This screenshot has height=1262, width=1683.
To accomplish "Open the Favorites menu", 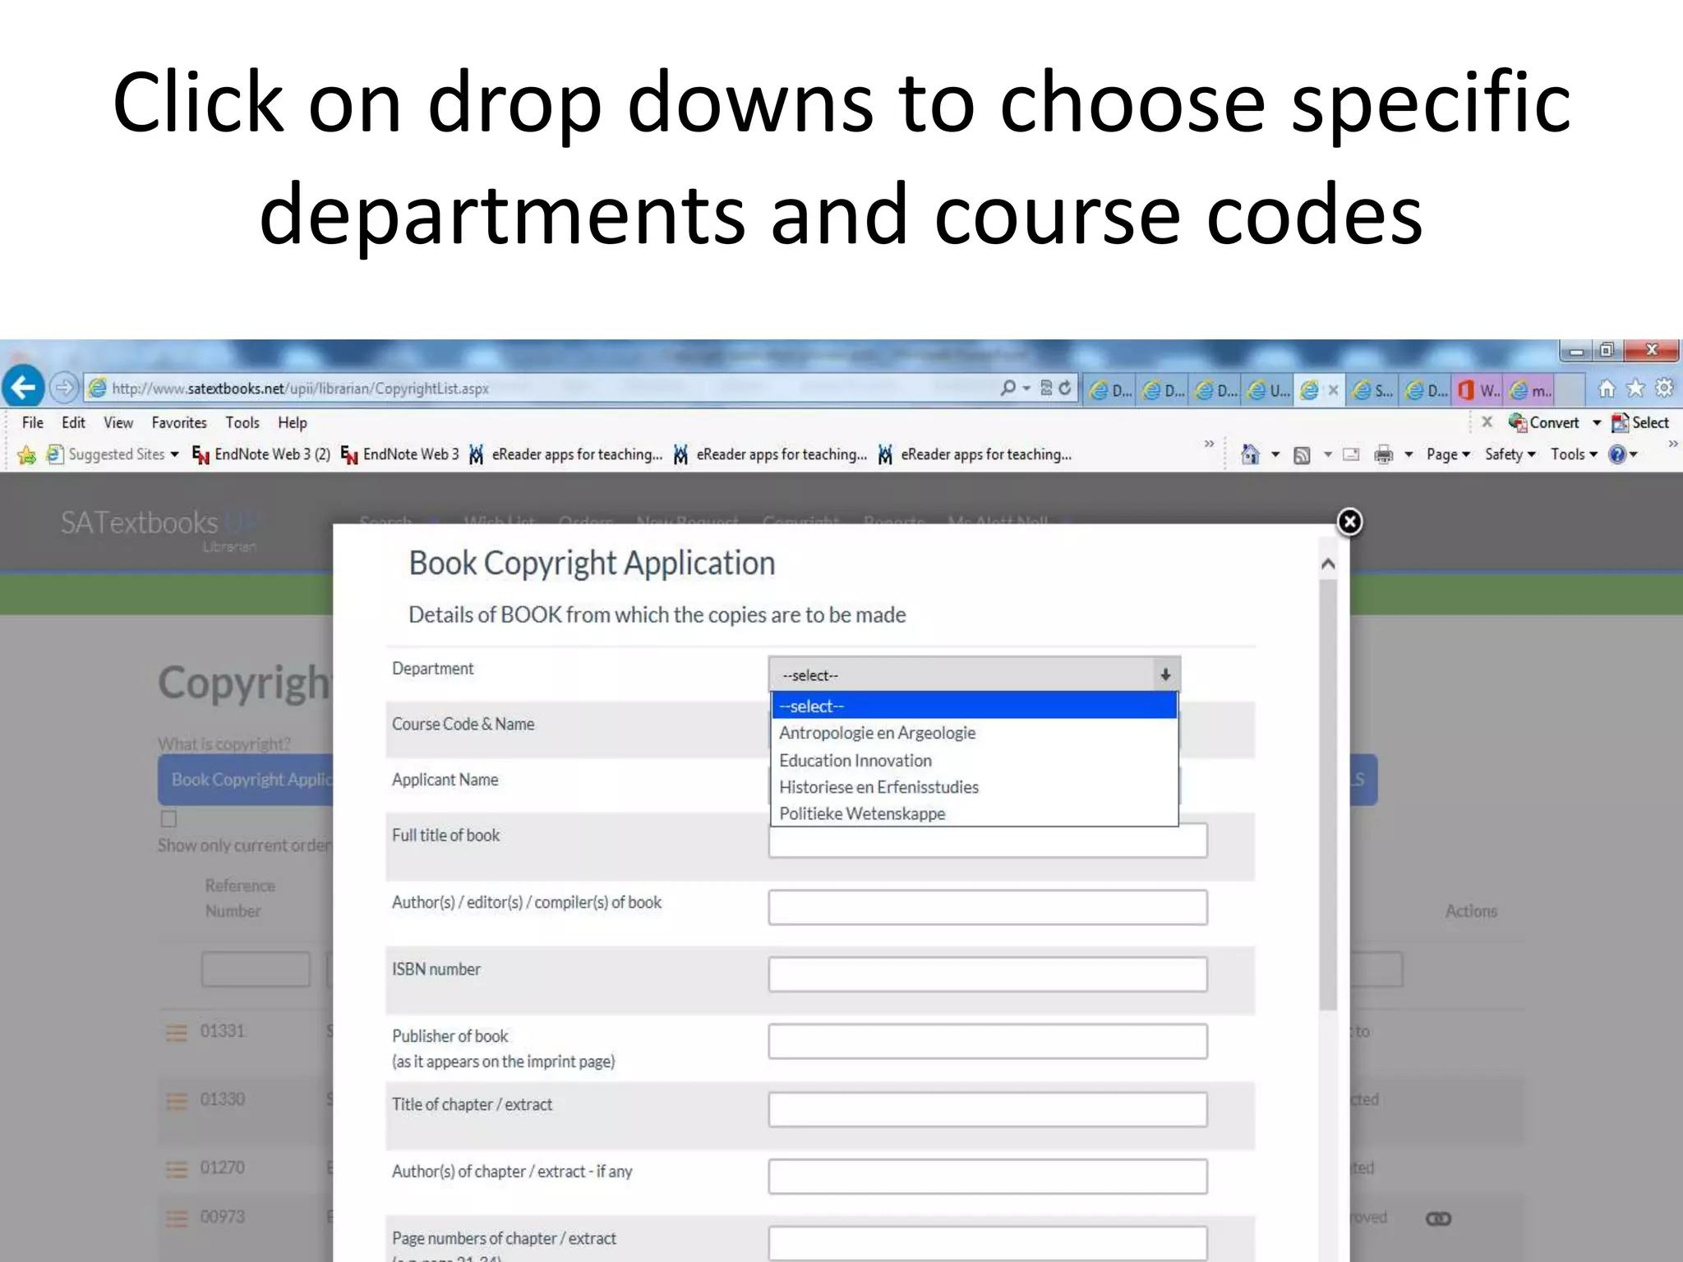I will [x=179, y=422].
